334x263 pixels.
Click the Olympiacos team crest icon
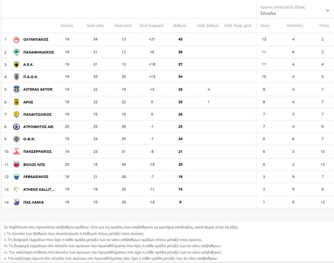(17, 39)
